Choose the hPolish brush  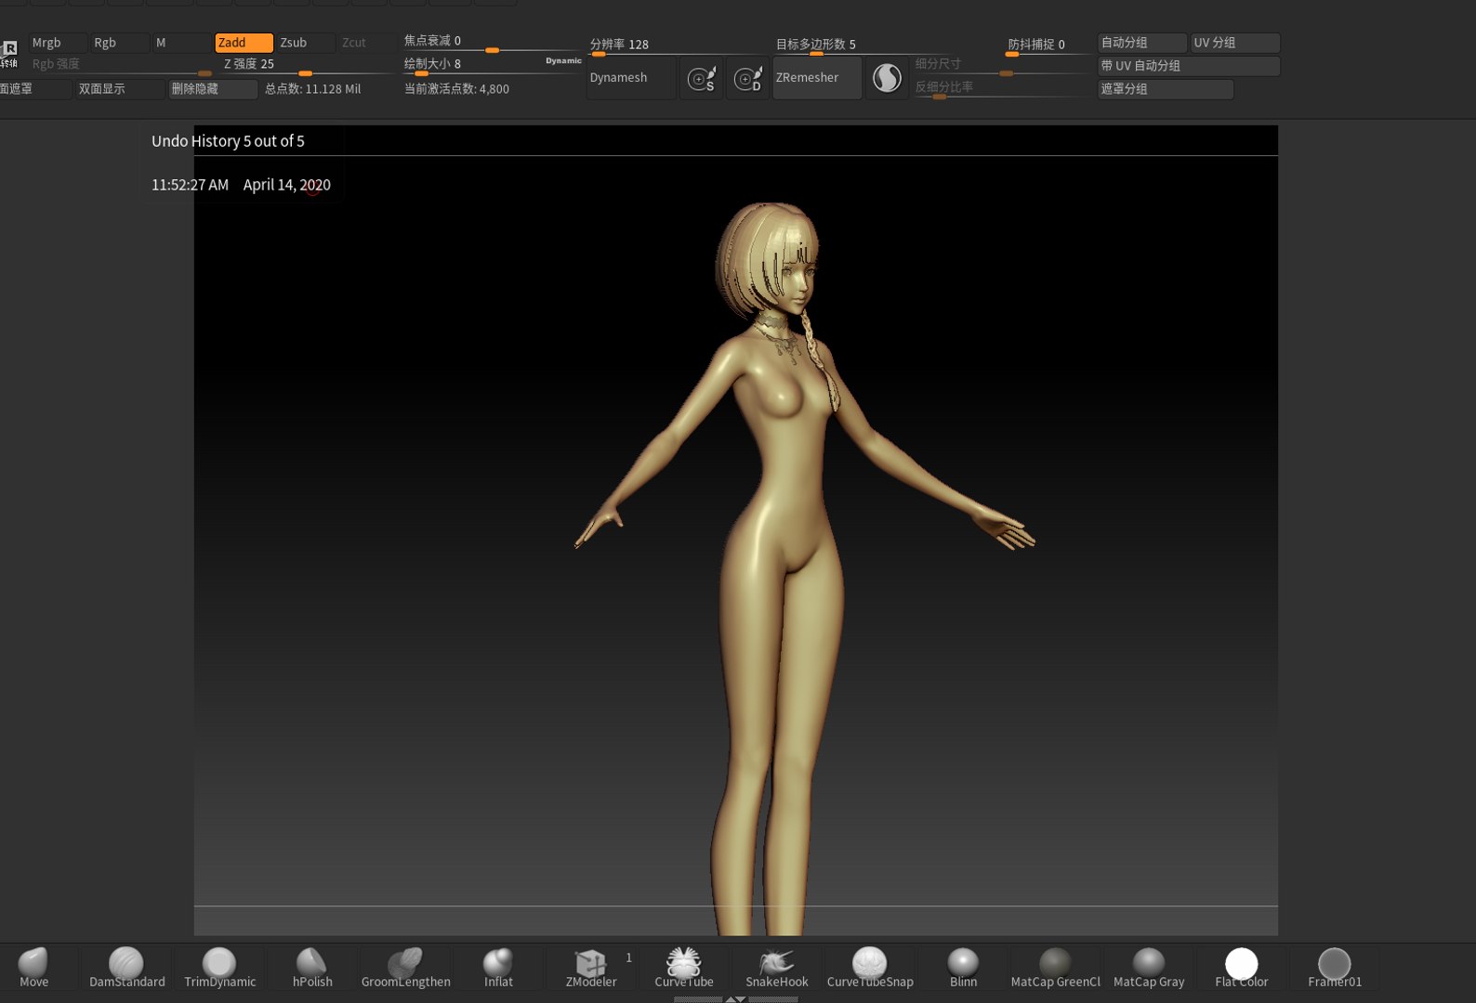(x=312, y=966)
